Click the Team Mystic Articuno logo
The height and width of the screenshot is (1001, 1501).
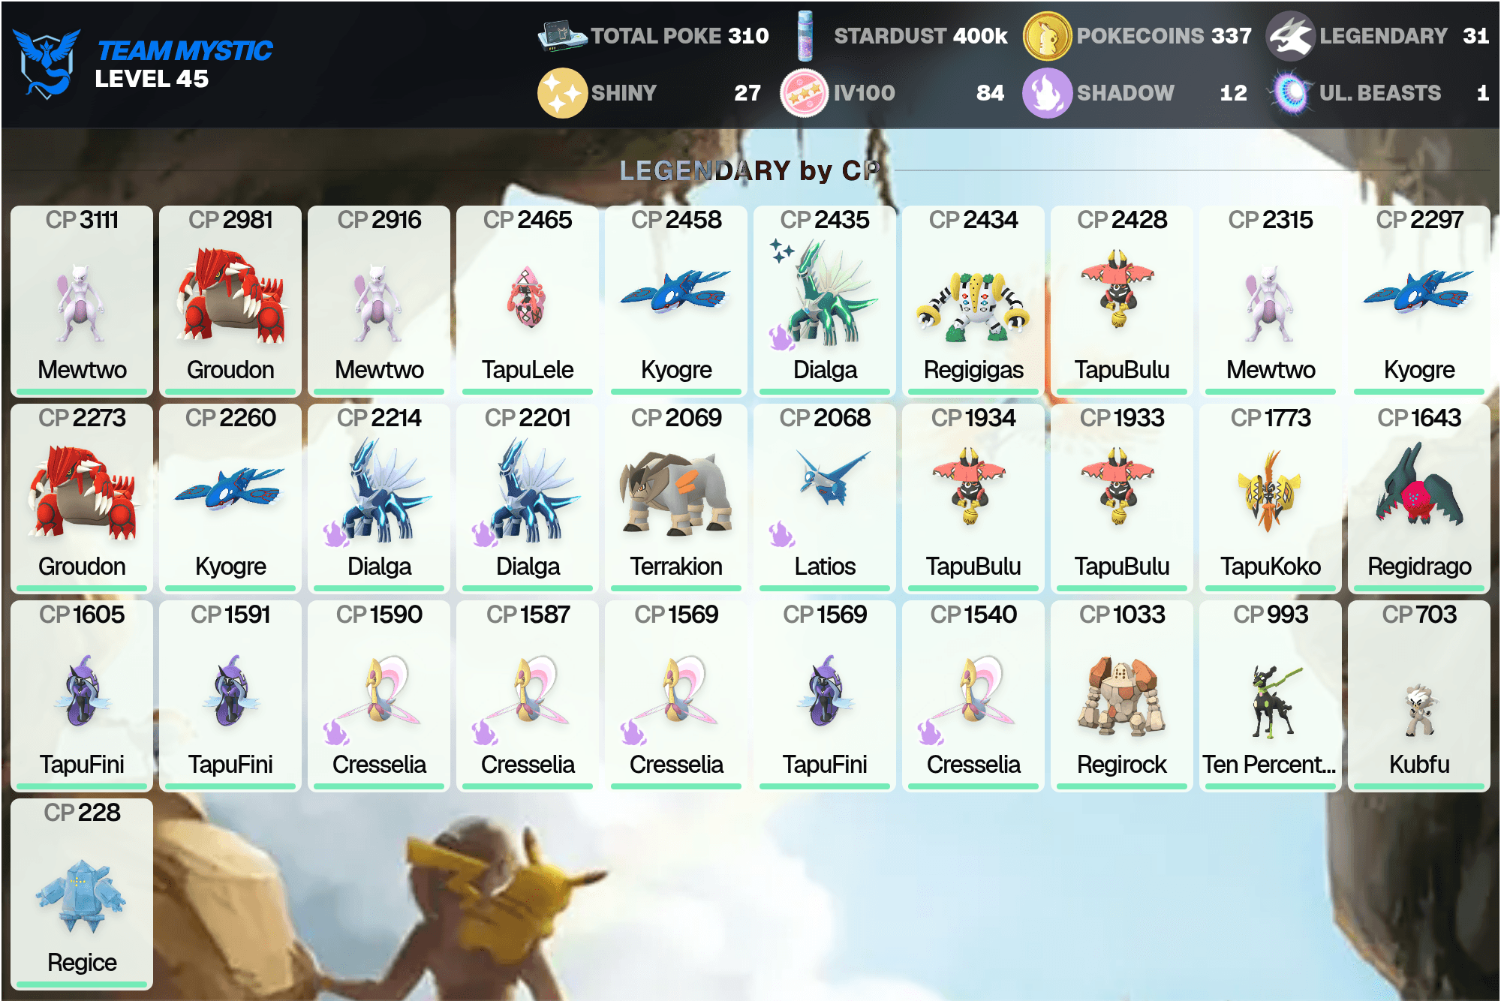tap(47, 65)
